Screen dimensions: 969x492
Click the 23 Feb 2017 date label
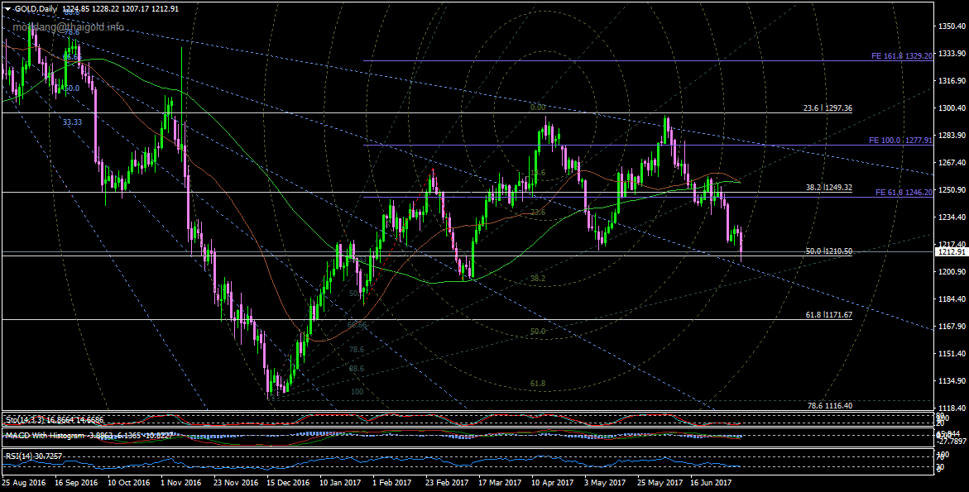[448, 482]
